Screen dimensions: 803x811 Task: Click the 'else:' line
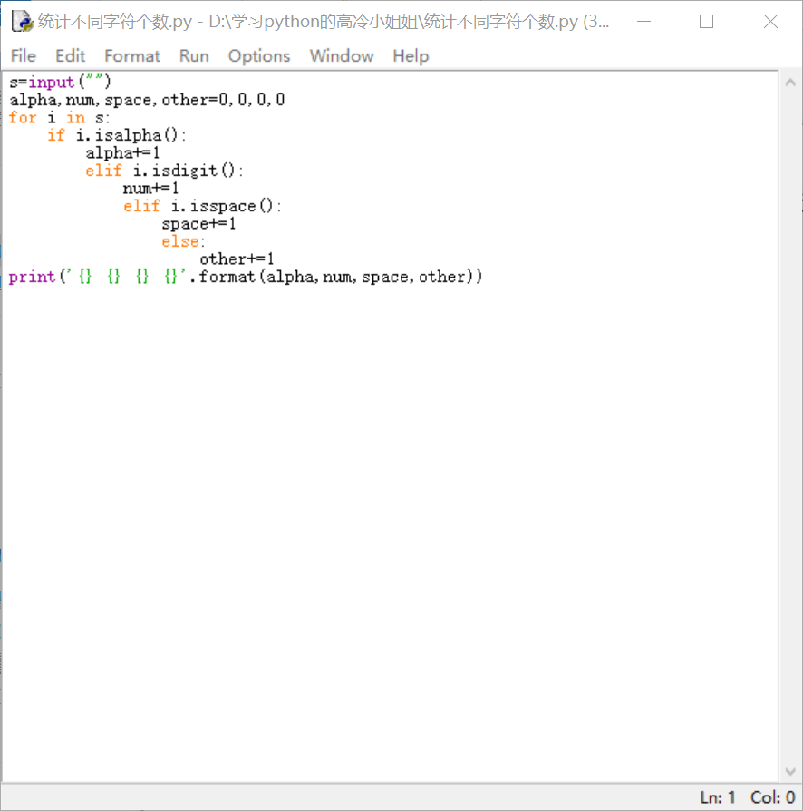[x=183, y=241]
